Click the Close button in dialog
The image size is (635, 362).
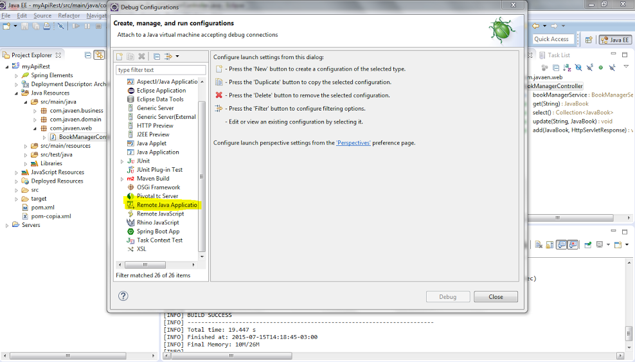coord(496,297)
